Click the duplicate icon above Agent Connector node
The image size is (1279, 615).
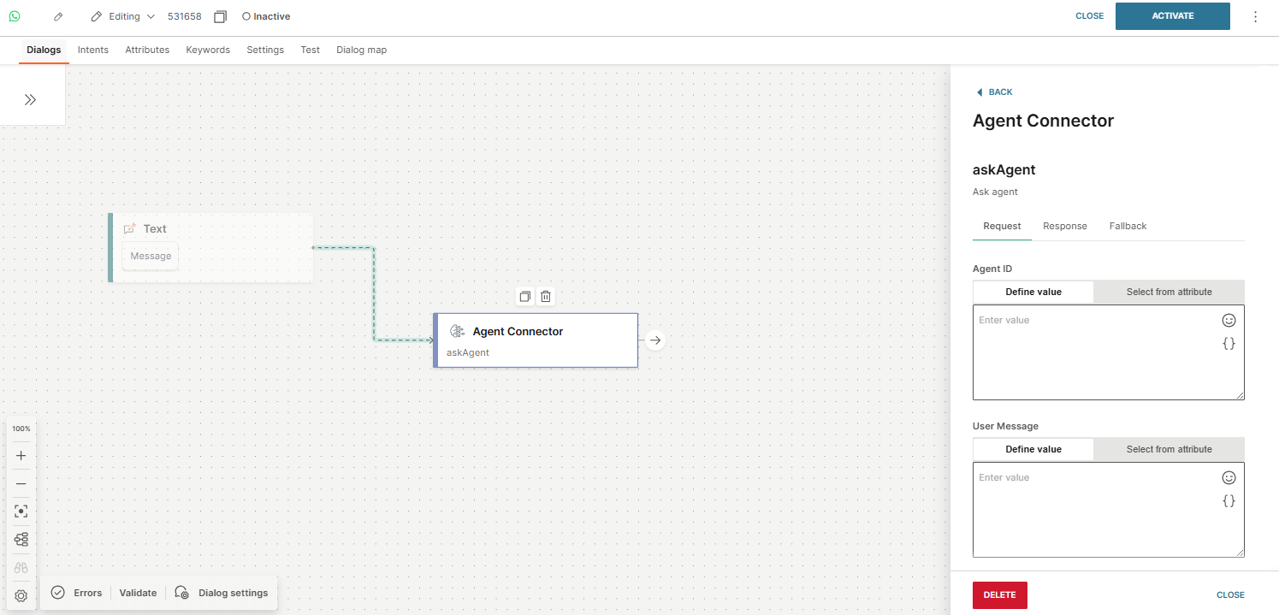(x=524, y=297)
